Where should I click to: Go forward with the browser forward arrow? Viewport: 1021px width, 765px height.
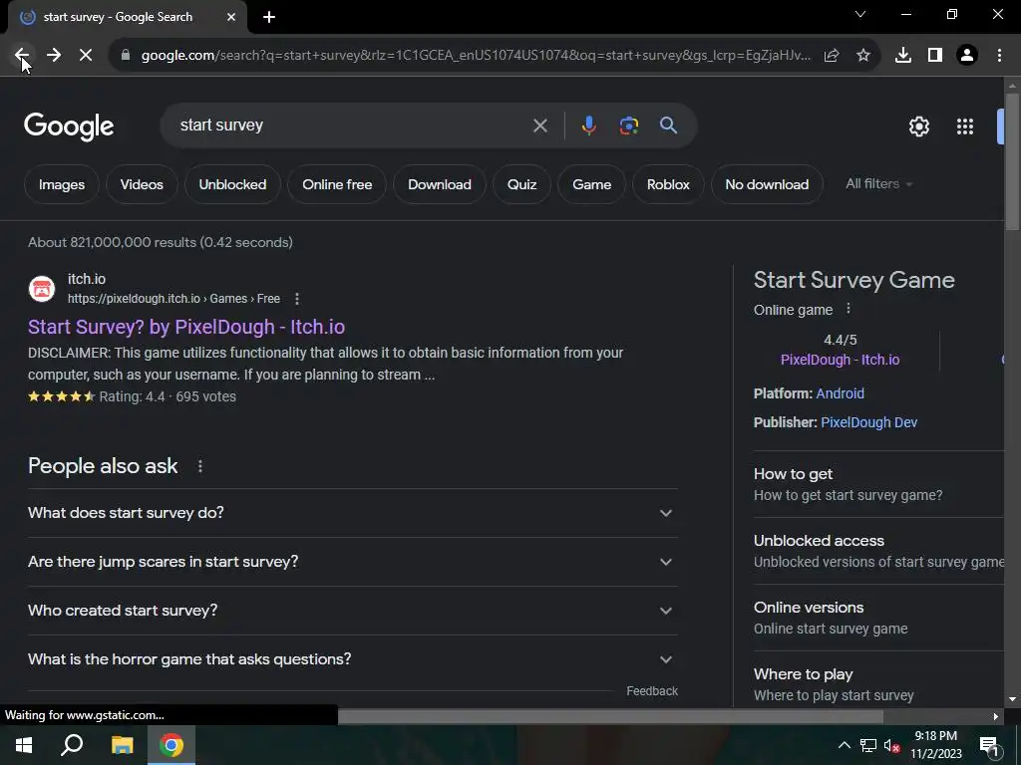(54, 56)
